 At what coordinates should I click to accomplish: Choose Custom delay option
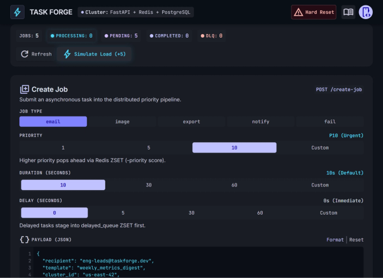(329, 213)
